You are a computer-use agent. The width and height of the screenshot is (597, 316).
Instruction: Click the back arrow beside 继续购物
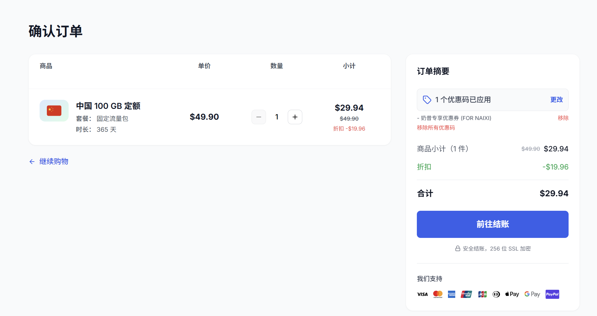pos(32,162)
